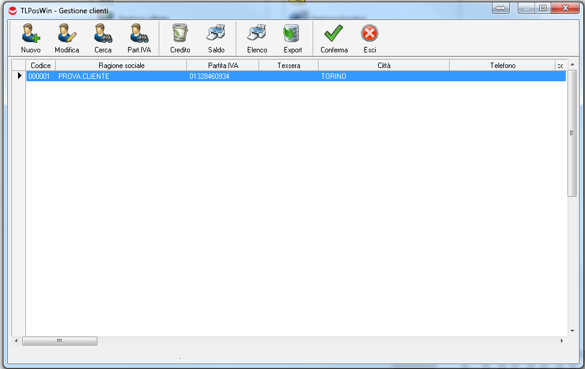
Task: Click the vertical scrollbar down arrow
Action: tap(572, 331)
